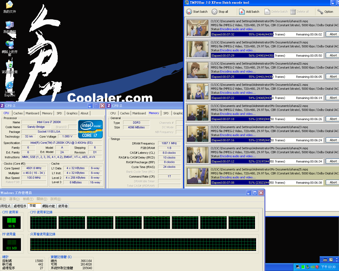Click shana25.mpg progress bar at 51%
Viewport: 339px width, 271px height.
[x=267, y=183]
